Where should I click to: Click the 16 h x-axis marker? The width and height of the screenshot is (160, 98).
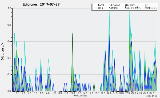[109, 93]
